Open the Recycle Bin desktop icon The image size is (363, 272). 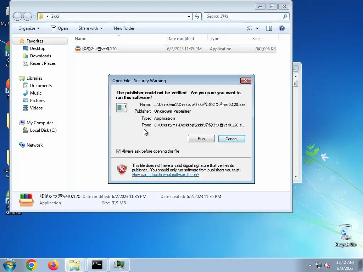[x=345, y=235]
